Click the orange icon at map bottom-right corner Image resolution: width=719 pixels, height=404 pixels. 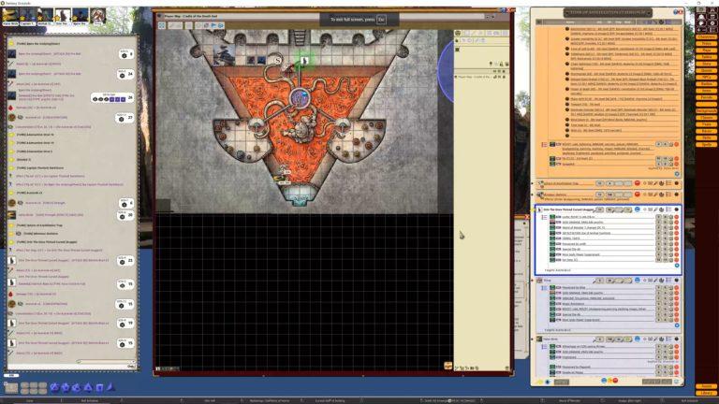tap(448, 366)
